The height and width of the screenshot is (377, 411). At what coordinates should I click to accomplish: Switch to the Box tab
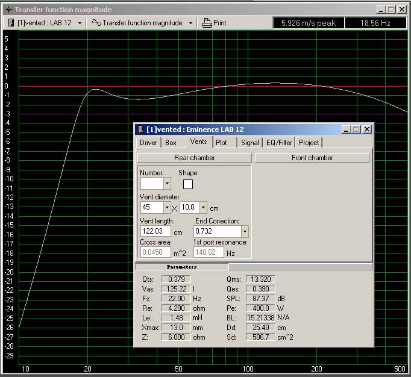171,143
